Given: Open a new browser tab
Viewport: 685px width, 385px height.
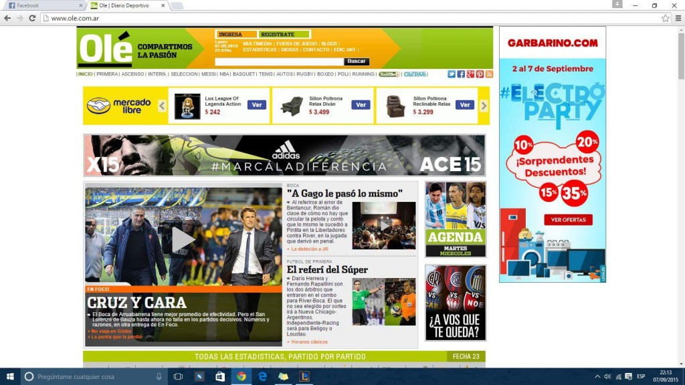Looking at the screenshot, I should coord(177,5).
